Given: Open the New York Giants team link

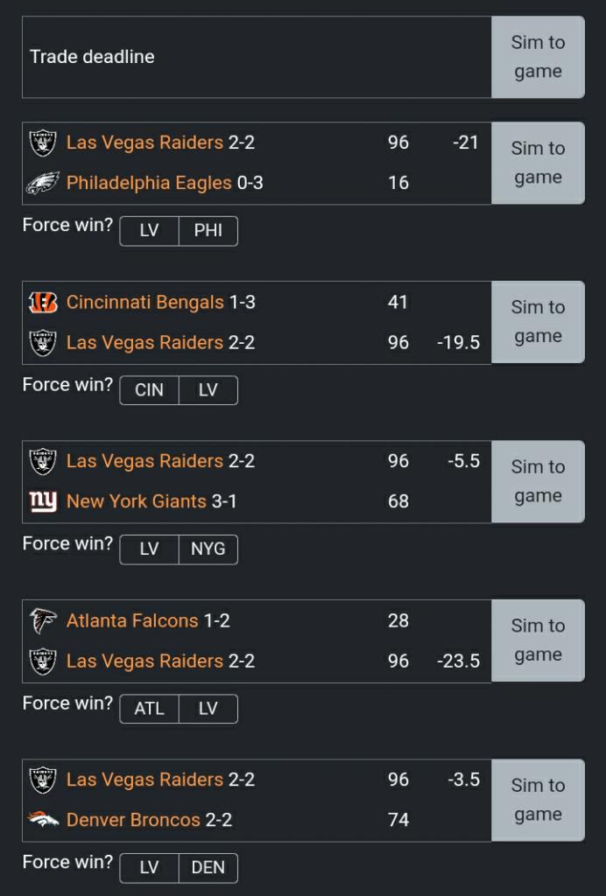Looking at the screenshot, I should (x=137, y=501).
